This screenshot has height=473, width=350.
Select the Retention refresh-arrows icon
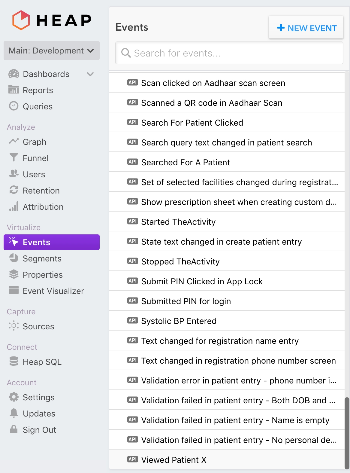tap(14, 190)
